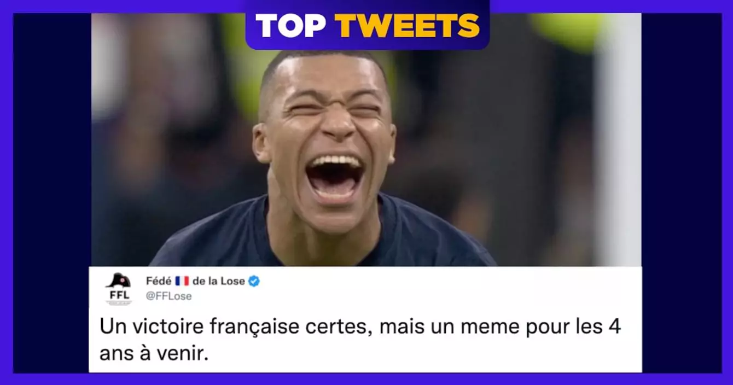Click the yellow word TWEETS in banner
This screenshot has width=733, height=385.
coord(408,25)
